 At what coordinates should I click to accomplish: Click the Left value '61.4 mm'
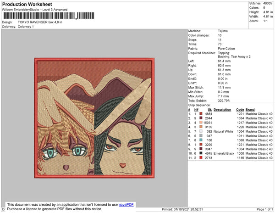(224, 61)
